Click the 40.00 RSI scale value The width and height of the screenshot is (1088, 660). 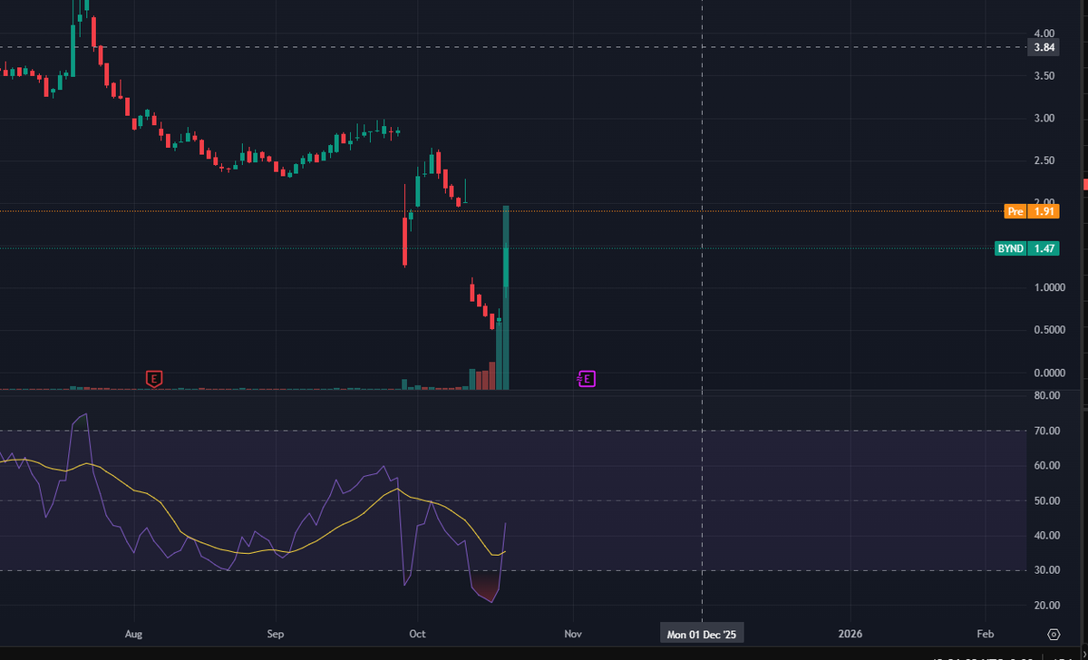coord(1047,535)
